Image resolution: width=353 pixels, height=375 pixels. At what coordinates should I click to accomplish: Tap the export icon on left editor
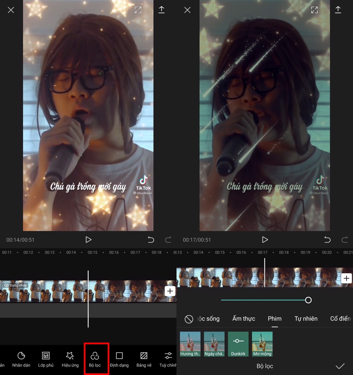click(161, 10)
